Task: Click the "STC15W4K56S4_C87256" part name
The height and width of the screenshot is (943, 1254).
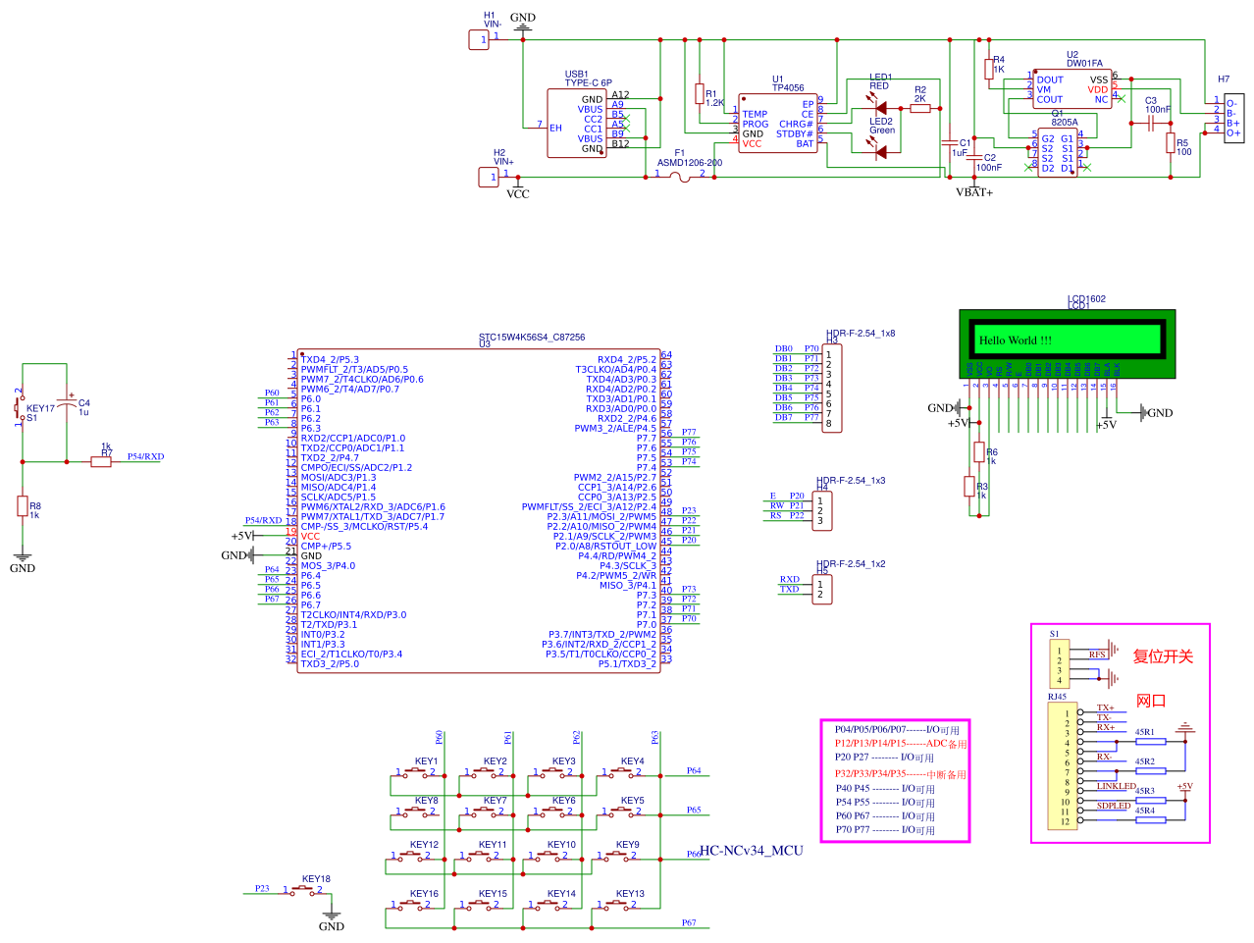Action: (x=532, y=337)
